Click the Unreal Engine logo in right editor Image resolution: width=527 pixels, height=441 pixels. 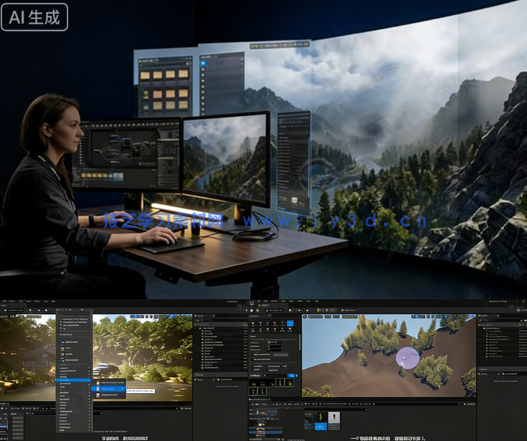pyautogui.click(x=252, y=303)
